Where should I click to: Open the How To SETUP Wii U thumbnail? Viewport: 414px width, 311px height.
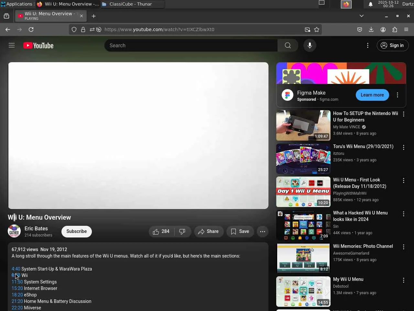(x=303, y=125)
